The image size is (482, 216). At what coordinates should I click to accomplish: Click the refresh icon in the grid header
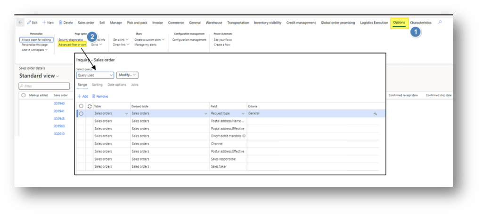(90, 107)
